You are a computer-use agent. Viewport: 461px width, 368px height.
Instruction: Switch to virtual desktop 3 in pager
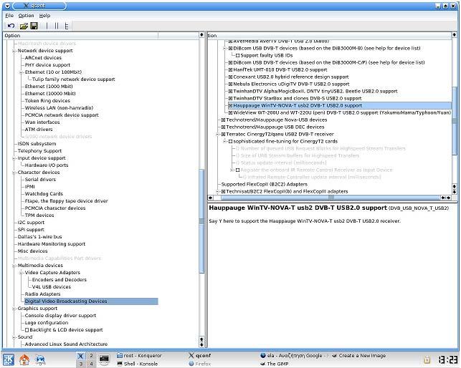tap(81, 364)
